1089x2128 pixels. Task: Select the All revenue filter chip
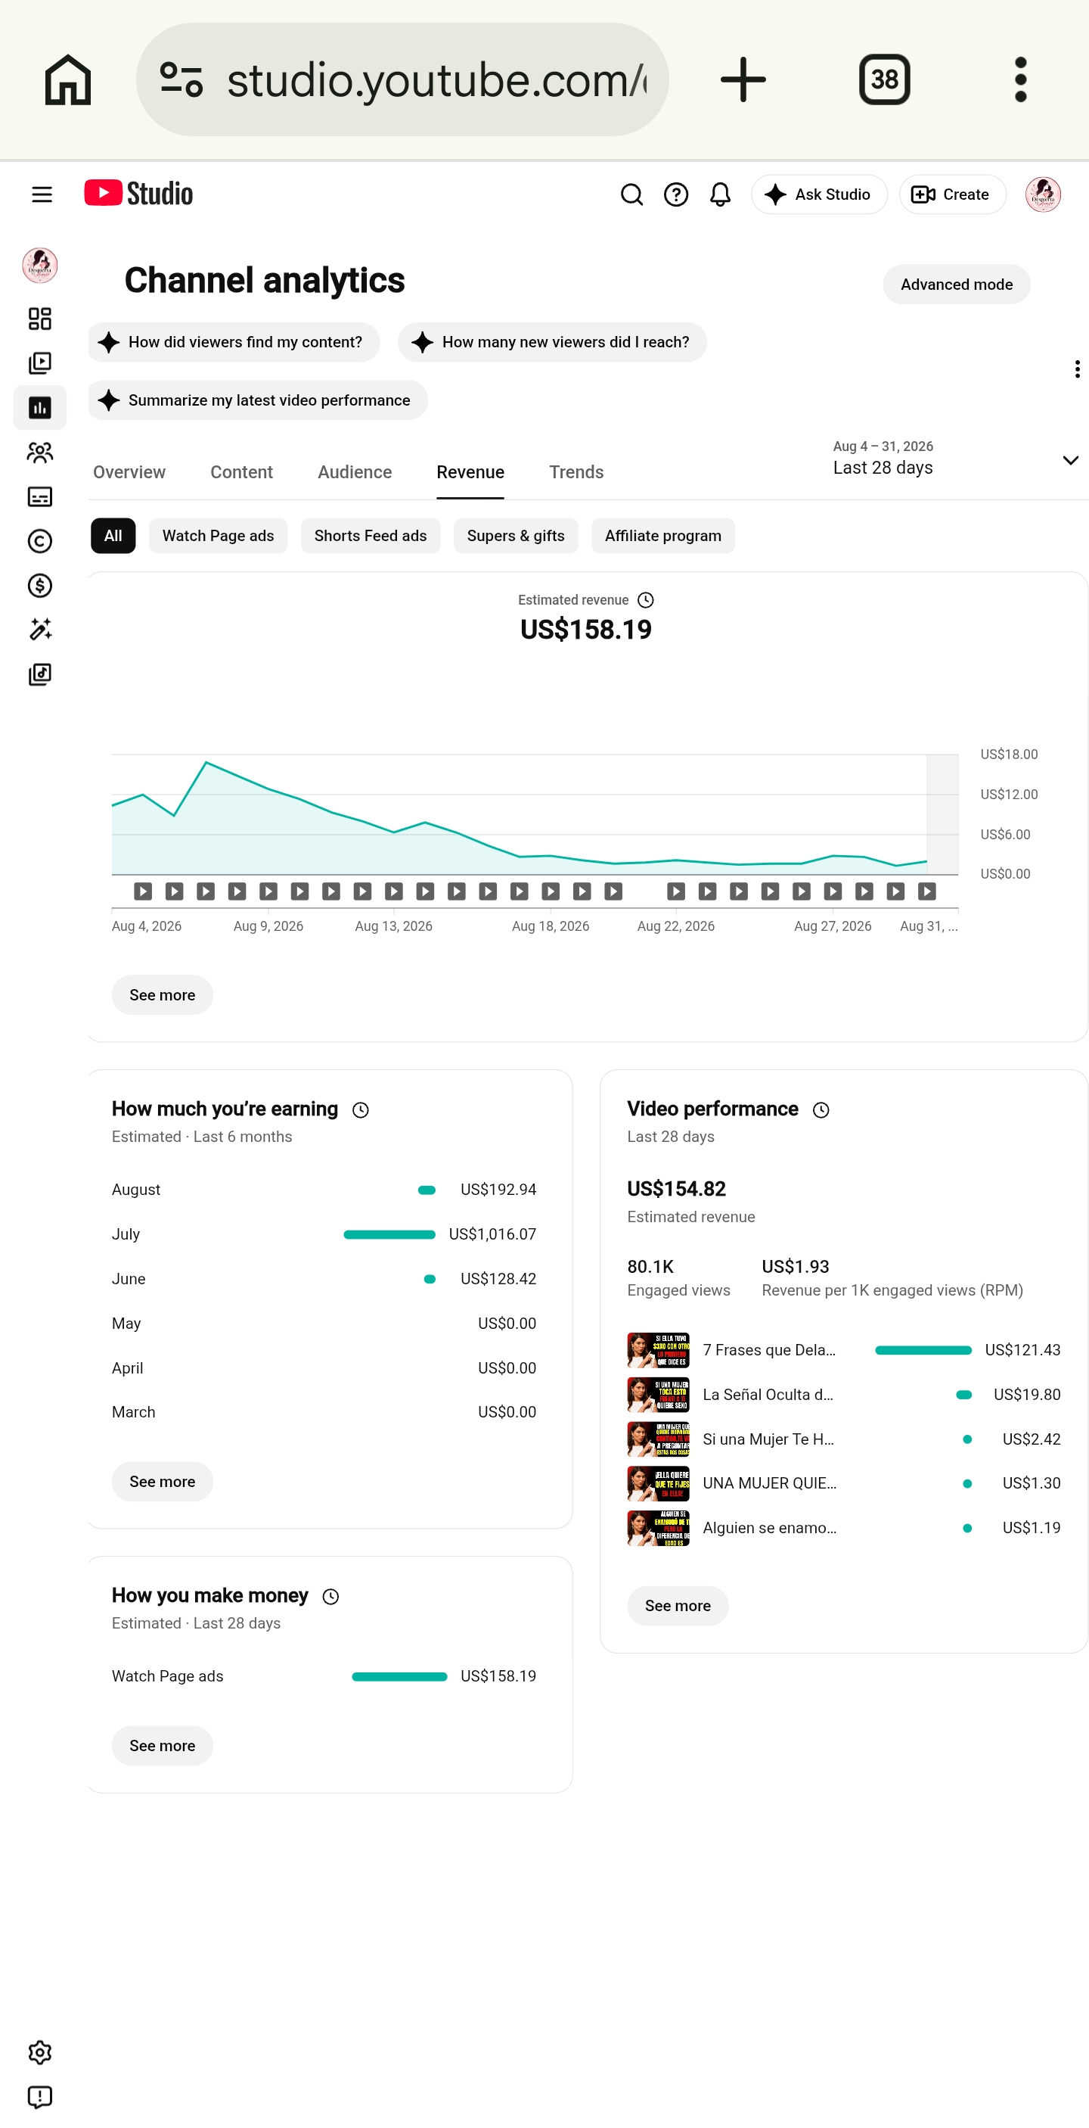pyautogui.click(x=113, y=535)
